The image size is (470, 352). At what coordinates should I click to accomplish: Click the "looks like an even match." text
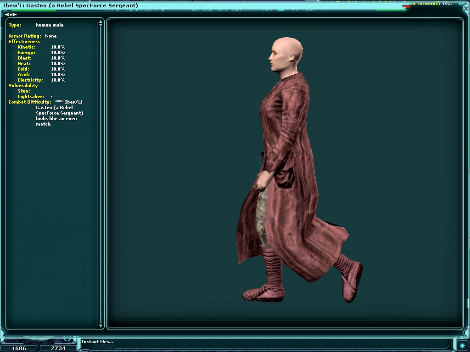click(x=56, y=121)
